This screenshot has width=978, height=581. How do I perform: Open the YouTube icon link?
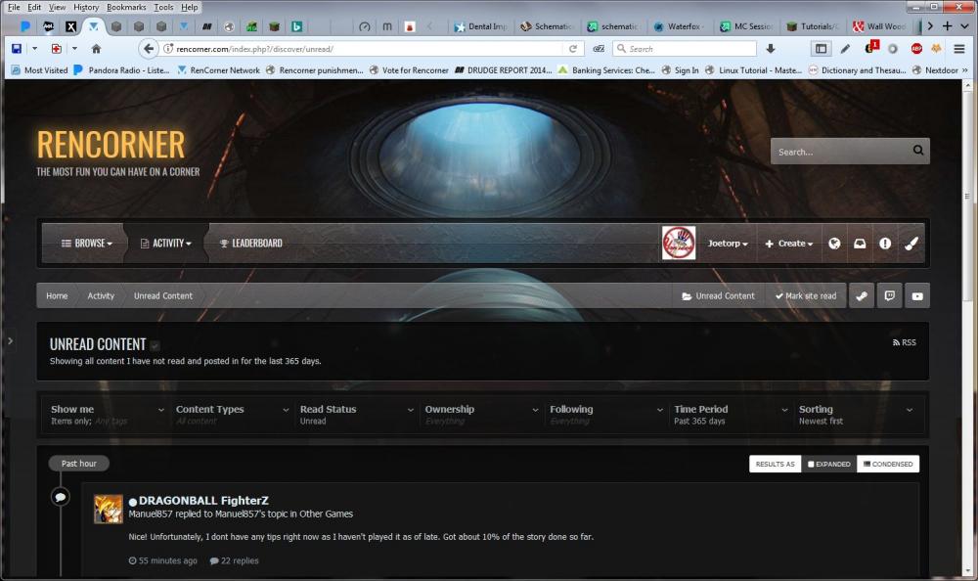(x=917, y=296)
